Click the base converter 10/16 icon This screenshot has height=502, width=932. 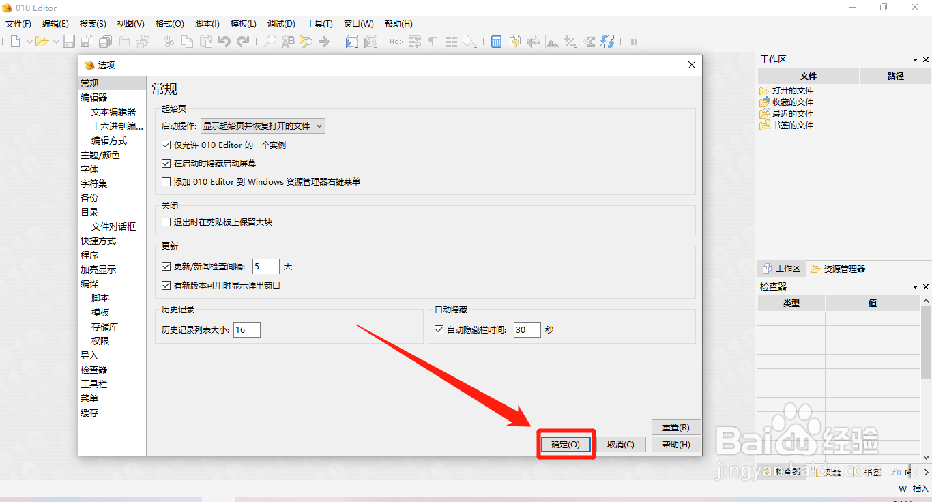pos(607,42)
